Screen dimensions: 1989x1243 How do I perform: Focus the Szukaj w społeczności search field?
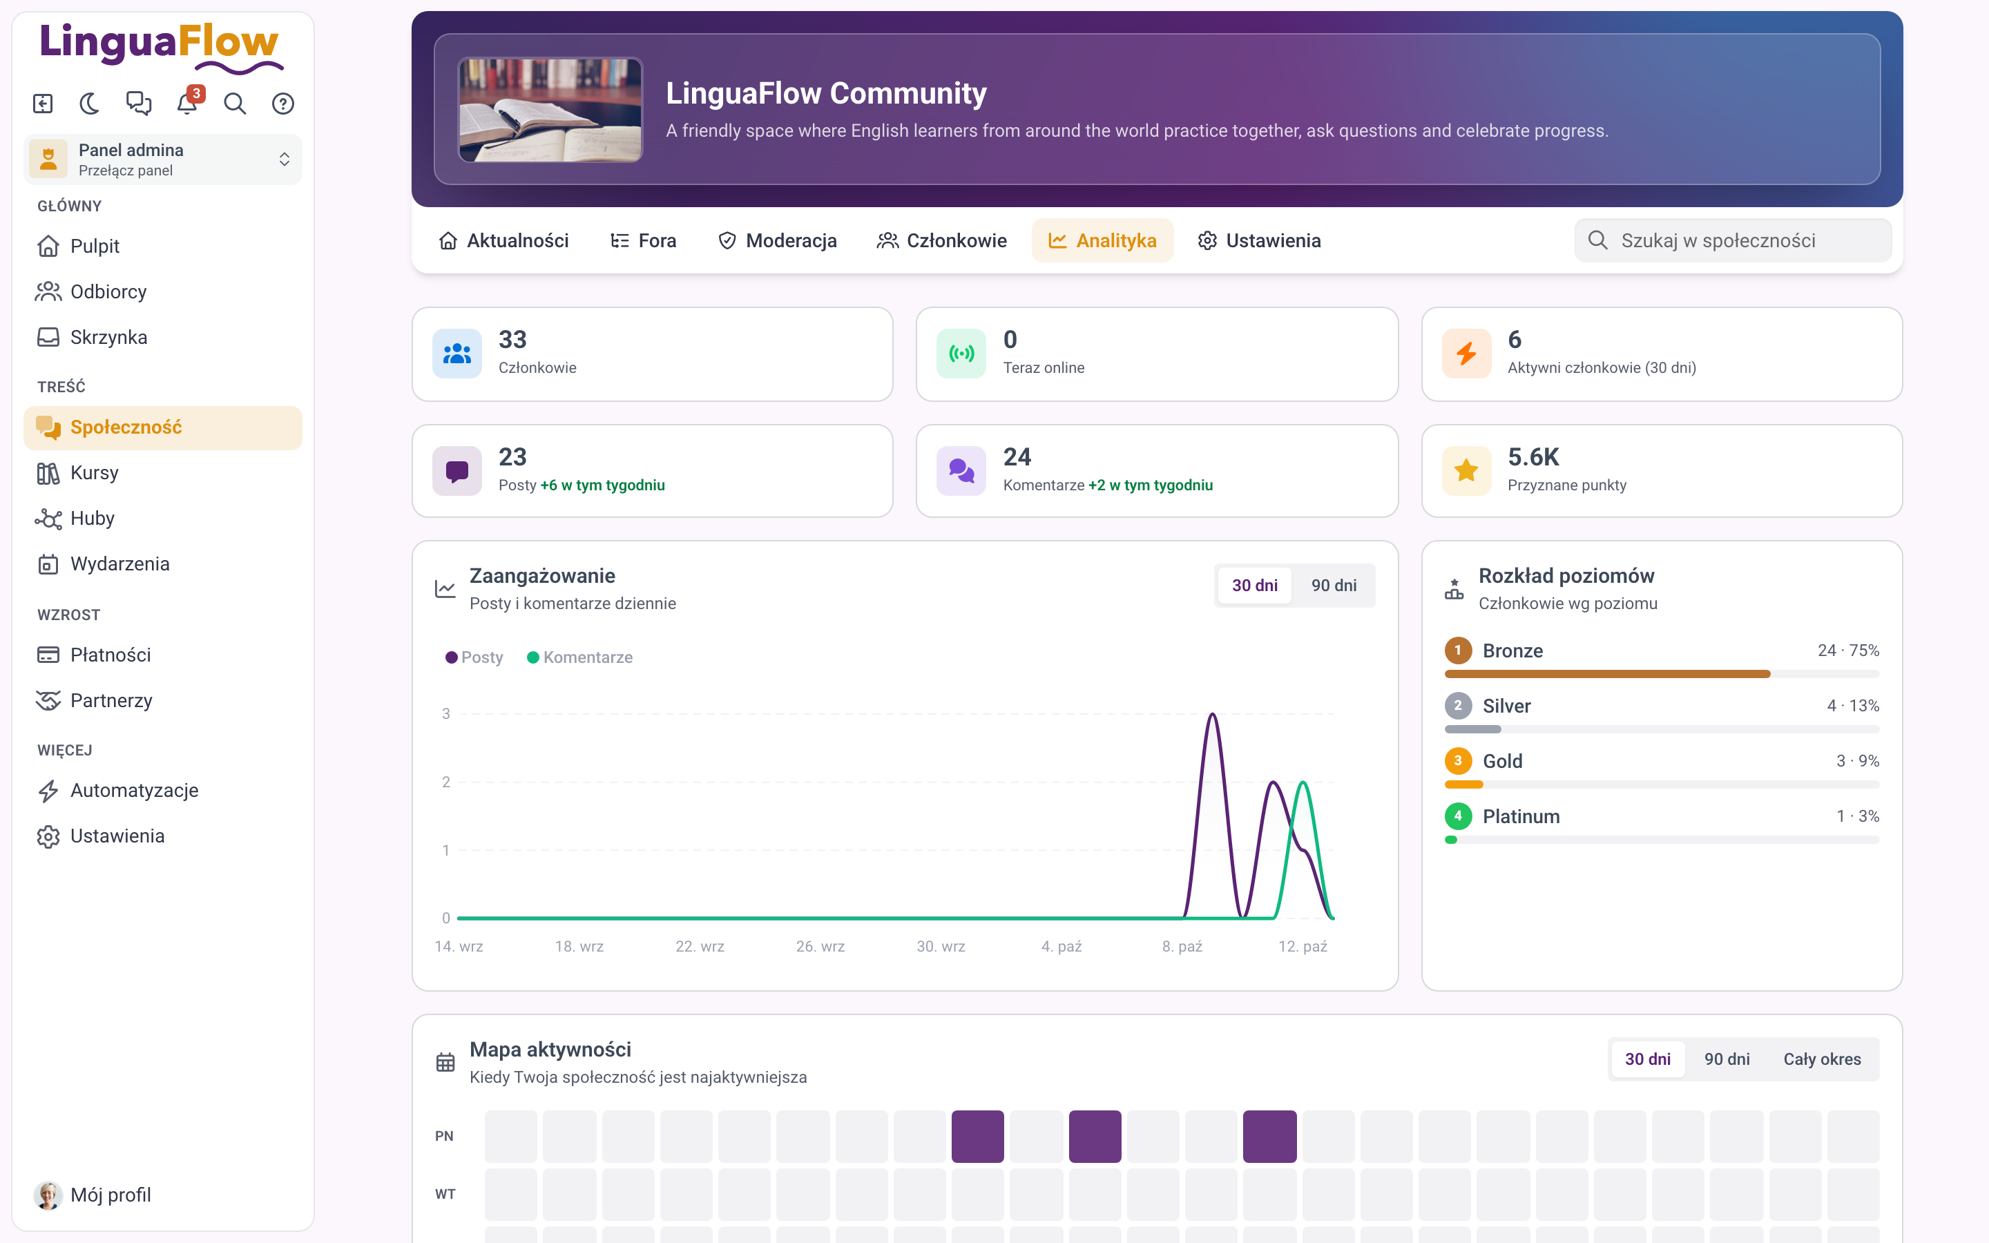[1733, 241]
